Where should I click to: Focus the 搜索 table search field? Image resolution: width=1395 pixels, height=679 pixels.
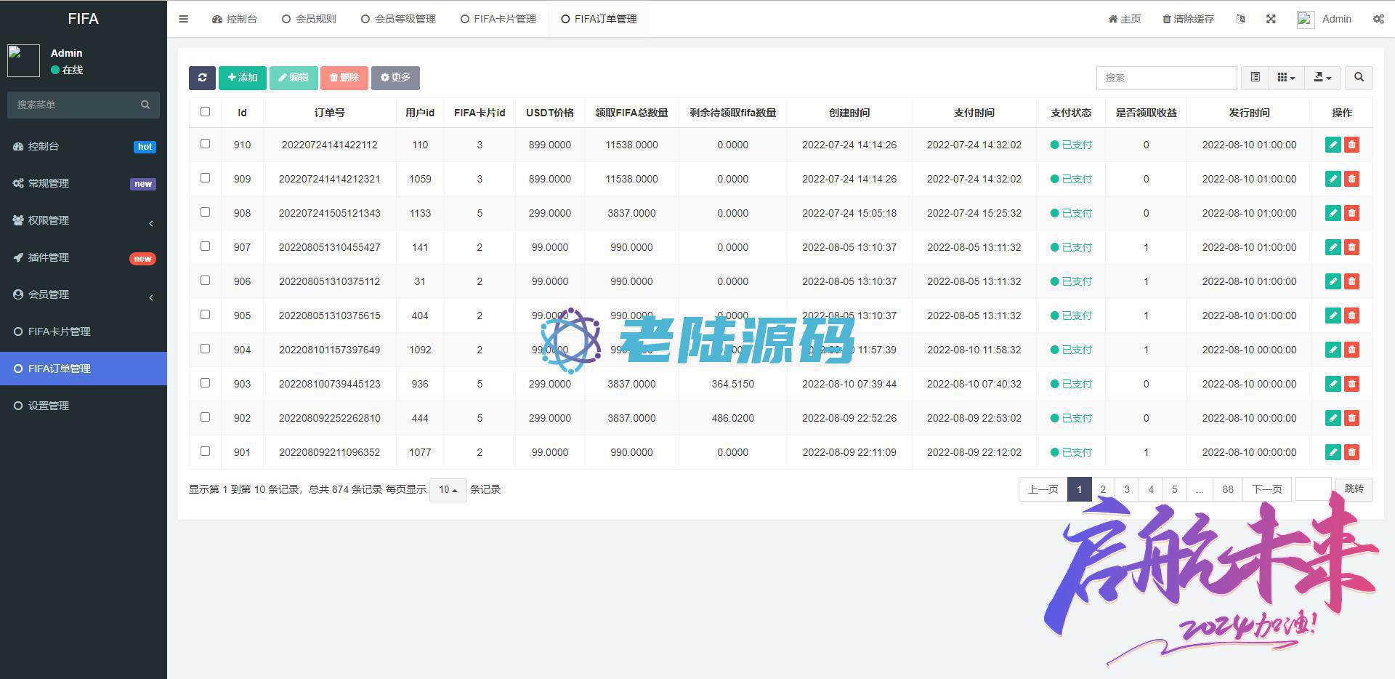pyautogui.click(x=1167, y=78)
